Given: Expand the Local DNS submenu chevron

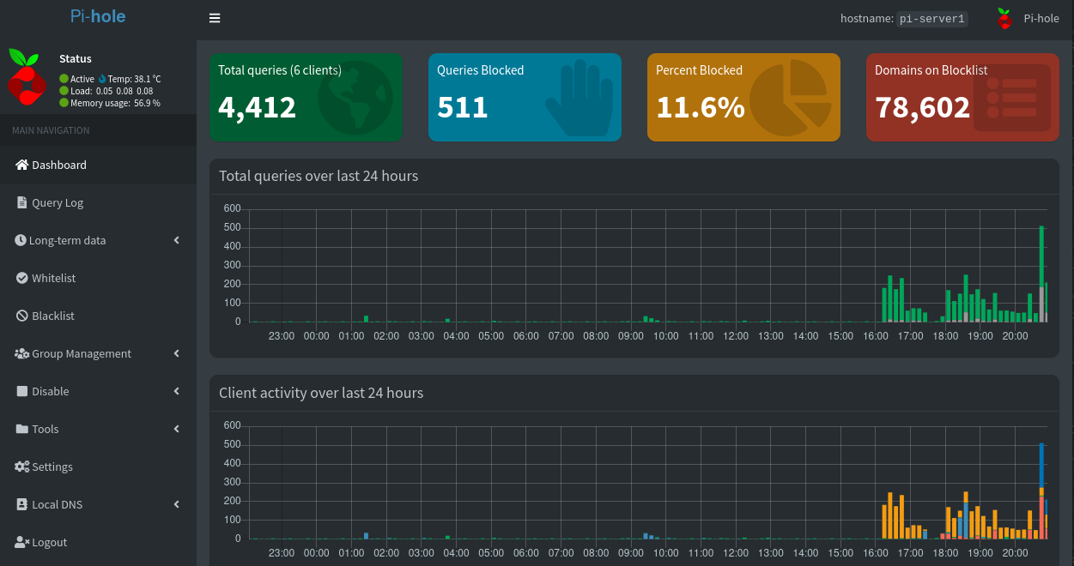Looking at the screenshot, I should point(177,504).
